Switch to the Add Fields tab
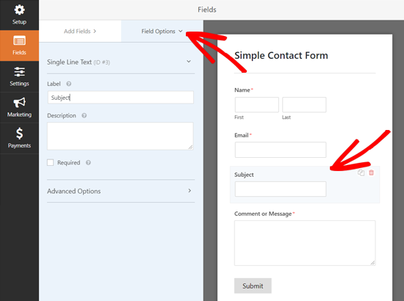The image size is (404, 301). (80, 31)
